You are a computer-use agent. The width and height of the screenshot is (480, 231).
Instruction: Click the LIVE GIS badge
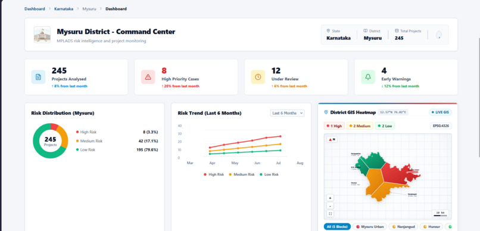click(440, 113)
